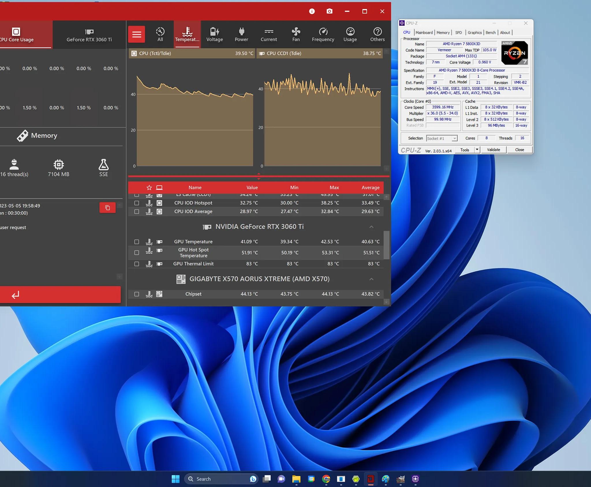Select the Temperature sensors tab
The height and width of the screenshot is (487, 591).
click(x=187, y=34)
